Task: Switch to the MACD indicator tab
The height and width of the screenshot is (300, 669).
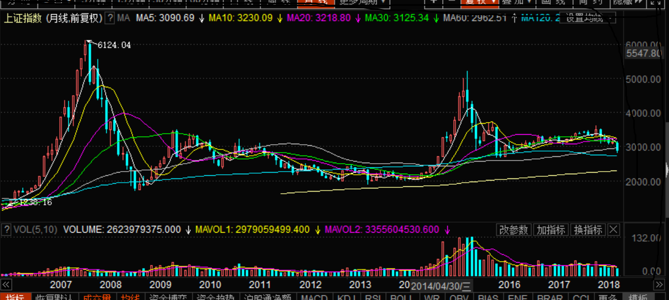Action: (x=314, y=297)
